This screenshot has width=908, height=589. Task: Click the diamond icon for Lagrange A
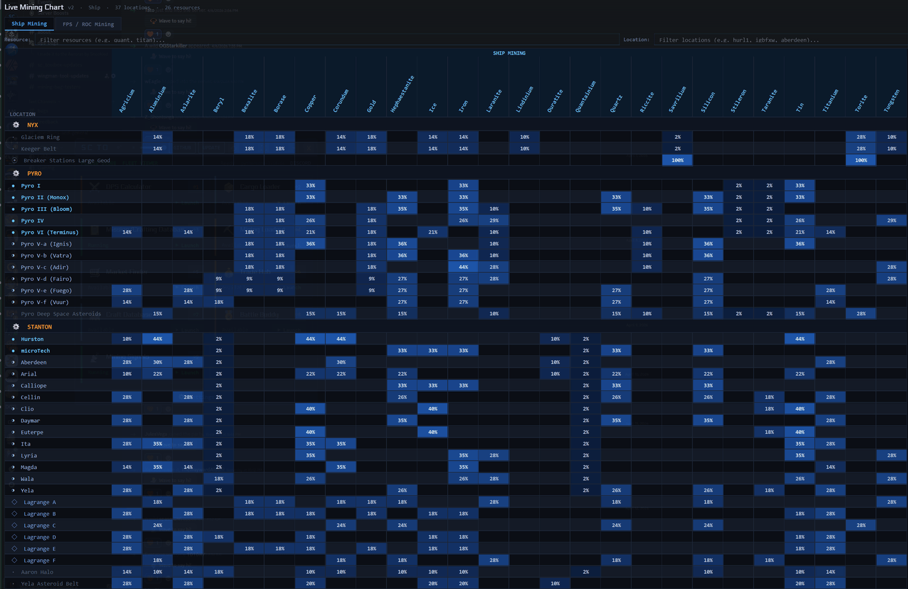coord(15,502)
